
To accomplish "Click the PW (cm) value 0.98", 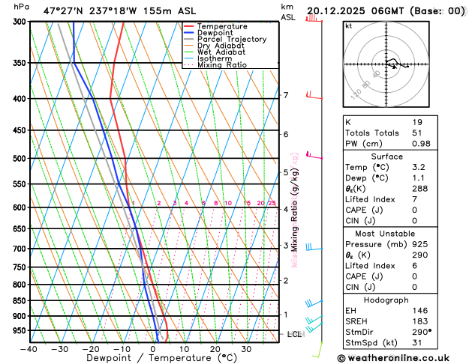I will coord(421,144).
